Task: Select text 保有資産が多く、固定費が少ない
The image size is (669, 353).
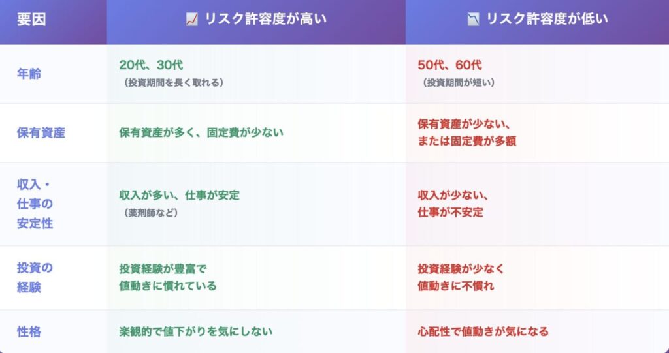Action: [201, 132]
